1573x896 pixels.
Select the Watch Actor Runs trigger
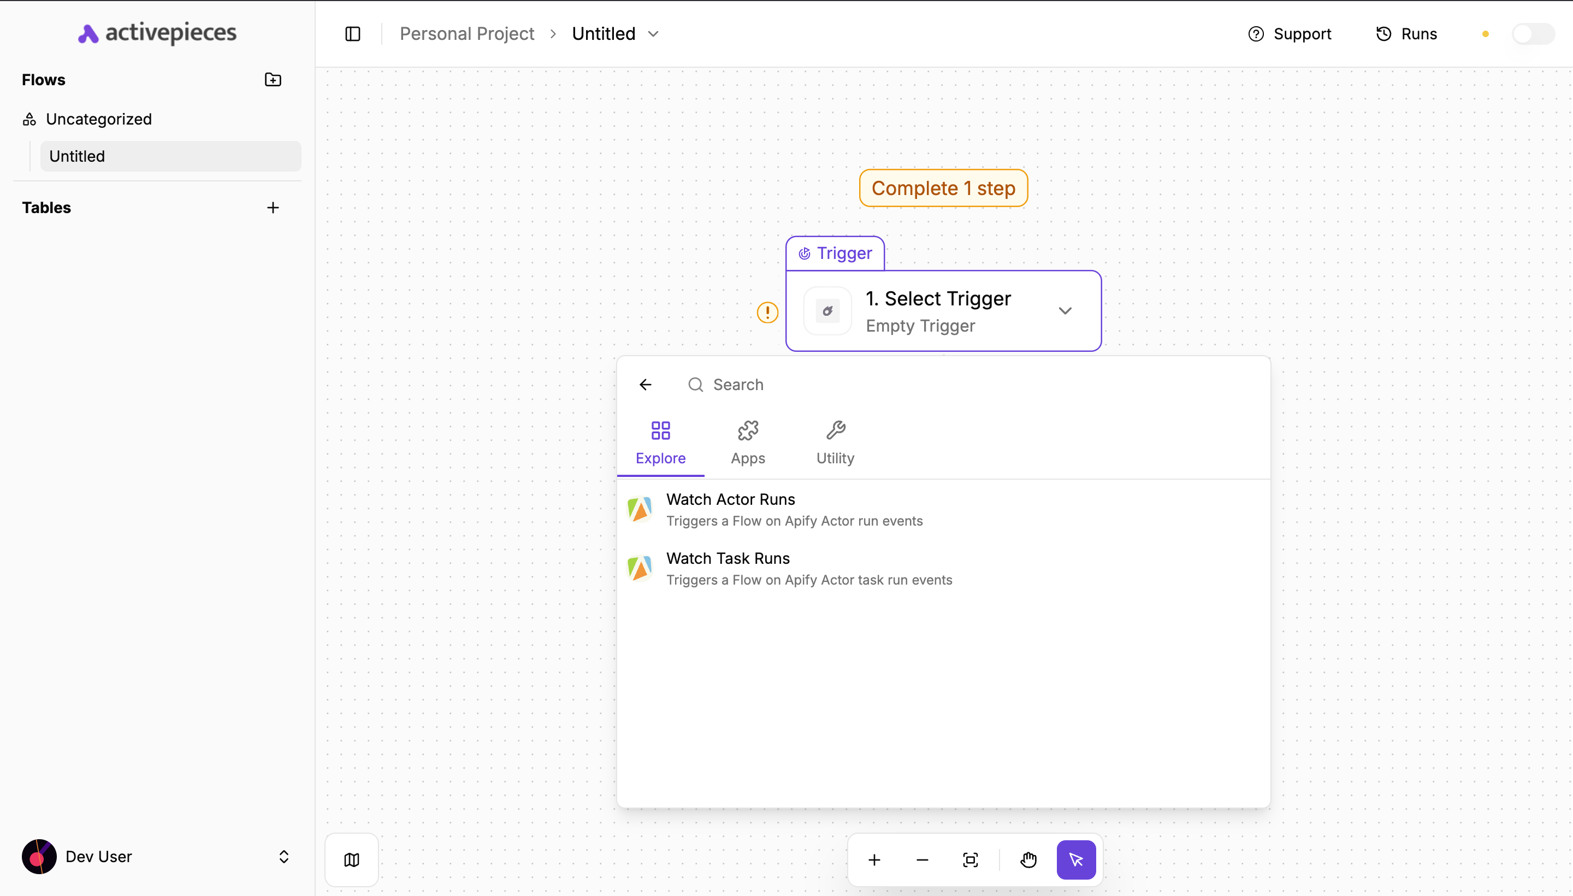[x=794, y=509]
